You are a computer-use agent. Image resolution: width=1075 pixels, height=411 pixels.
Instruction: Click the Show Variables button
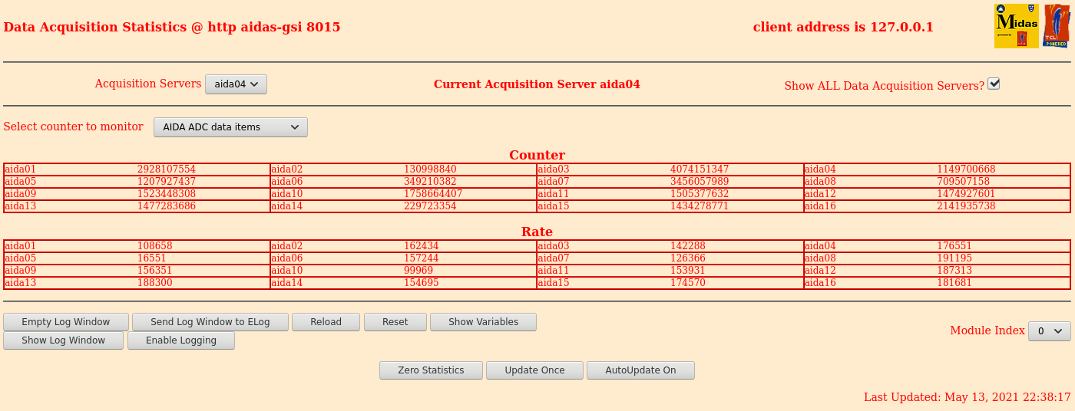pyautogui.click(x=483, y=322)
